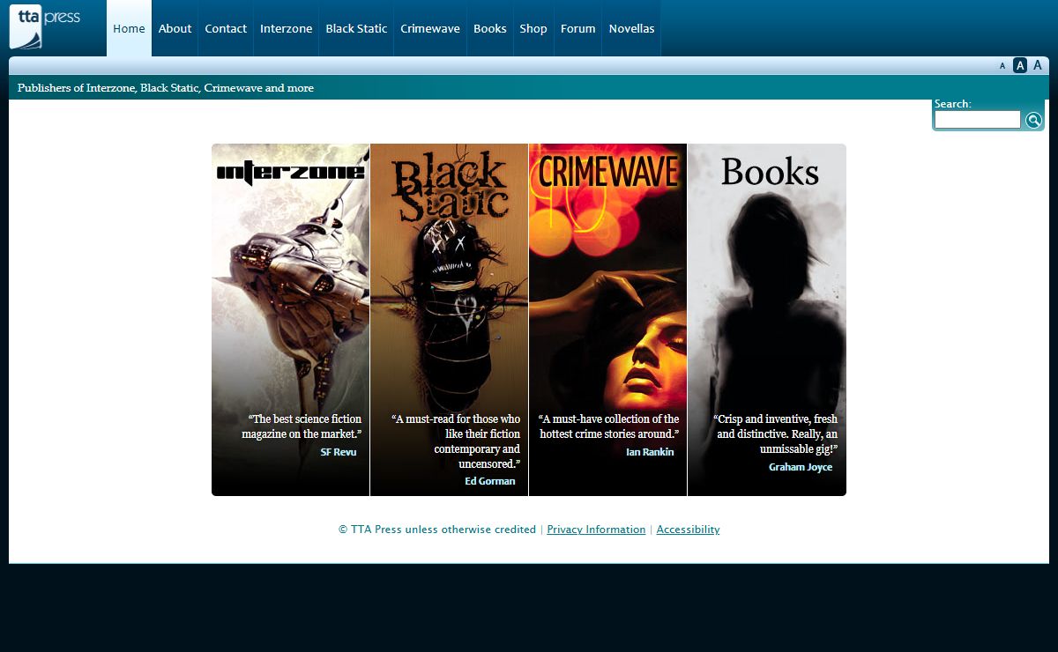This screenshot has height=652, width=1058.
Task: Click the Crisp and inventive quote
Action: point(776,433)
